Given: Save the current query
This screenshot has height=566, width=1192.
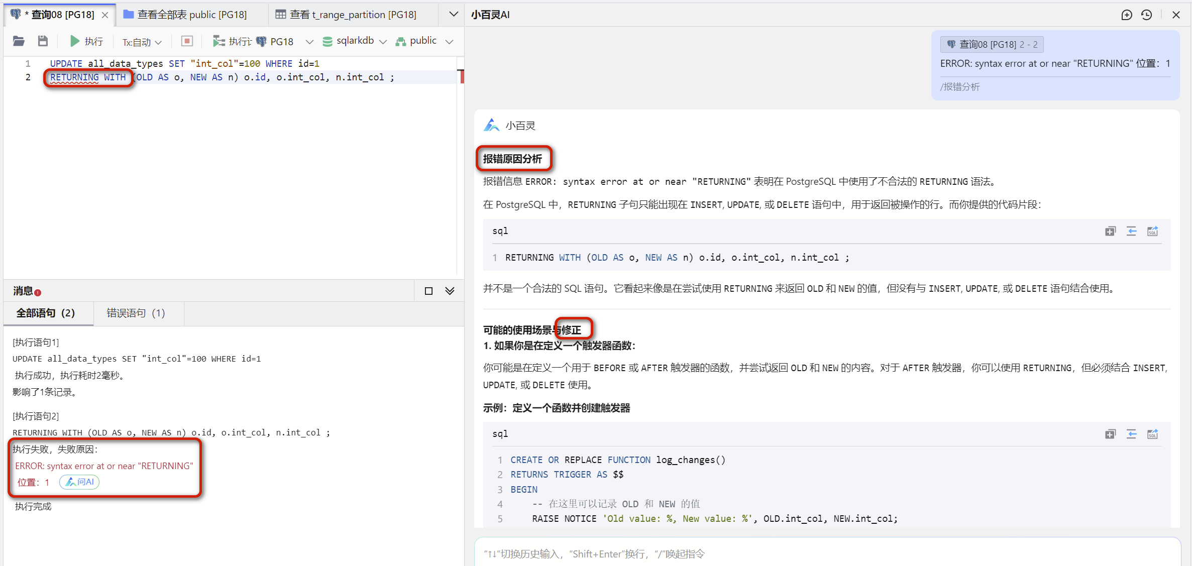Looking at the screenshot, I should click(43, 41).
